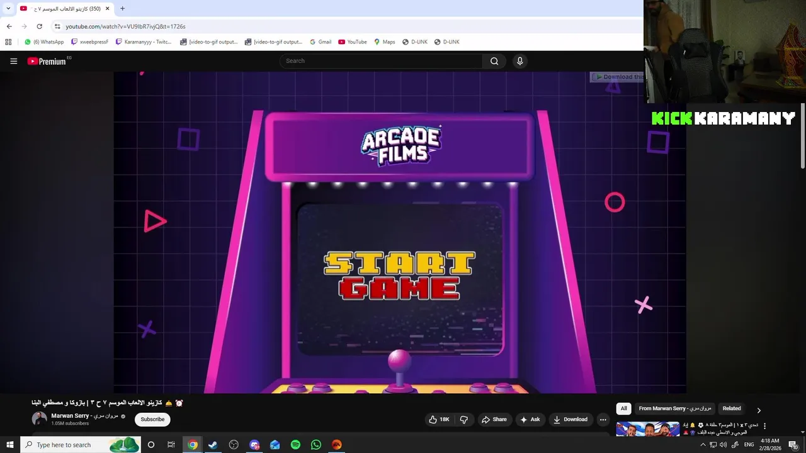
Task: Switch ENG input language indicator
Action: click(x=749, y=445)
